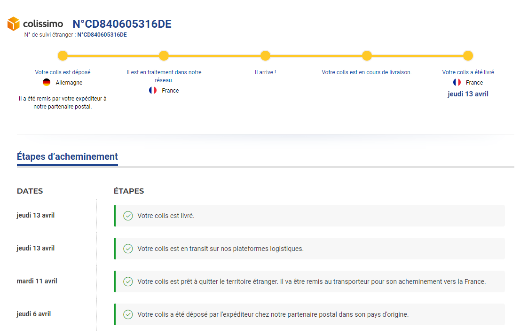520x336 pixels.
Task: Select the first timeline dot 'Votre colis est déposé'
Action: tap(63, 56)
